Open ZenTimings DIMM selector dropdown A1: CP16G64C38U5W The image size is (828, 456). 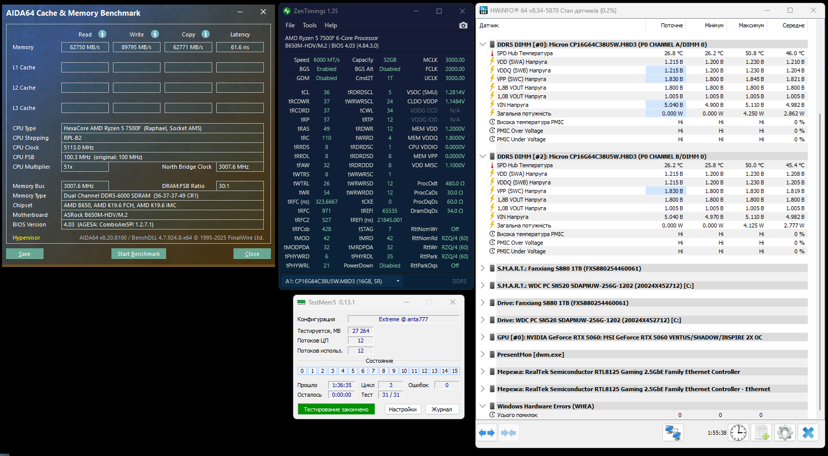(343, 281)
